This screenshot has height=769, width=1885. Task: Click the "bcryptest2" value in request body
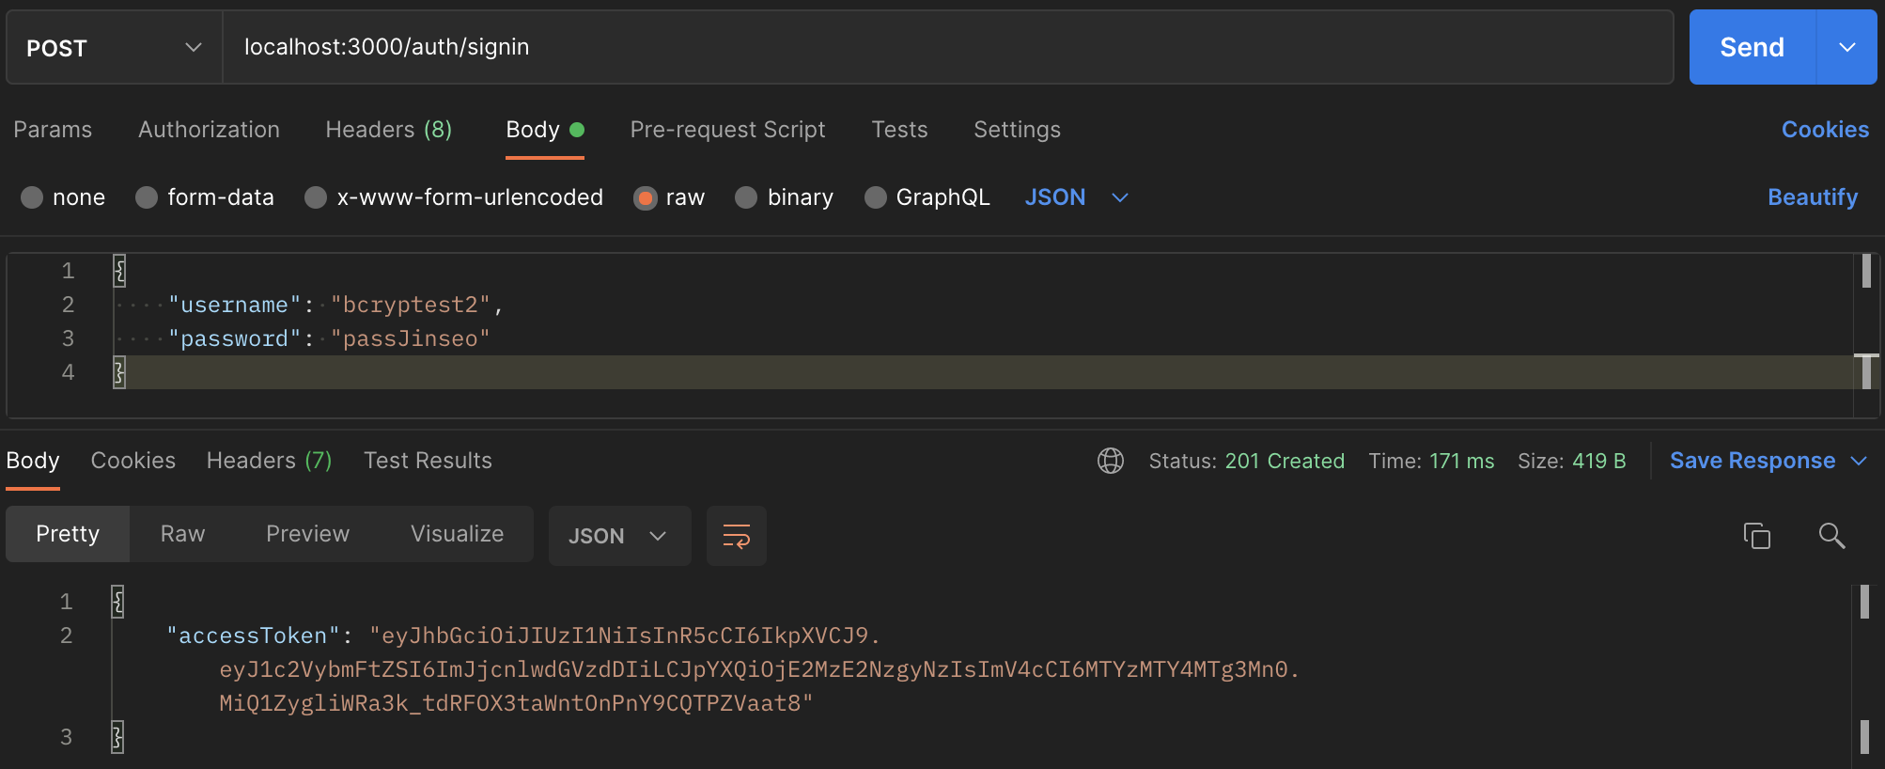pos(411,305)
